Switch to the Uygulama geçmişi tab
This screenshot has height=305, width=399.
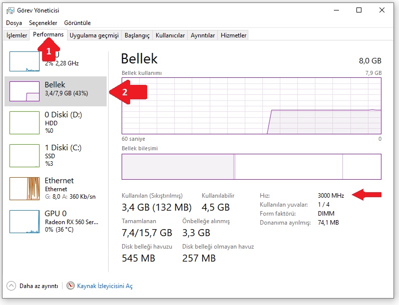tap(94, 35)
